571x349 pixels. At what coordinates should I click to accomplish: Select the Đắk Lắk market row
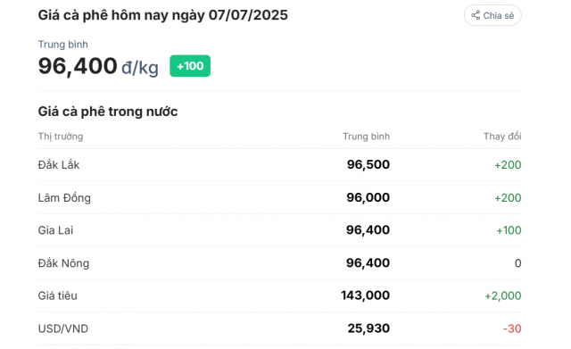pos(279,164)
